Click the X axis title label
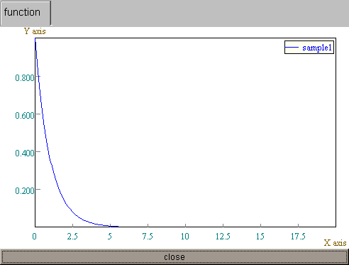 click(x=335, y=243)
